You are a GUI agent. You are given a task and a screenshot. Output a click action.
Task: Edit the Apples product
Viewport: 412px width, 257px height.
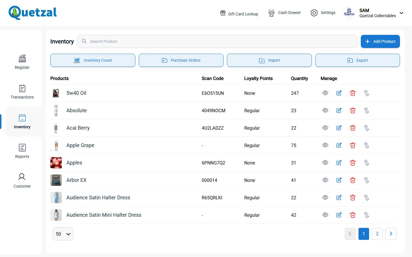coord(339,163)
